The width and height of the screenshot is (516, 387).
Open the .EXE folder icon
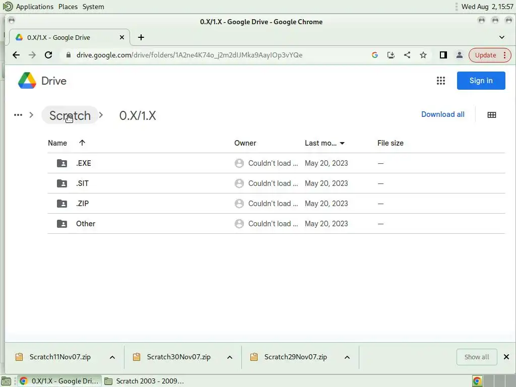(x=62, y=163)
